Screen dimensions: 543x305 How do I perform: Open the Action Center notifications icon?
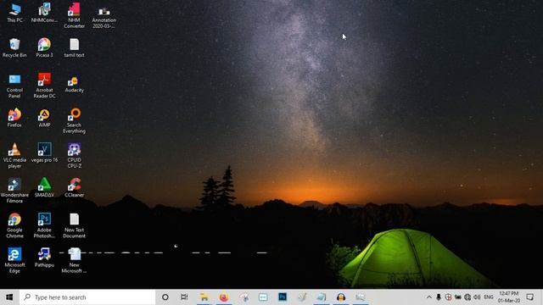(529, 297)
